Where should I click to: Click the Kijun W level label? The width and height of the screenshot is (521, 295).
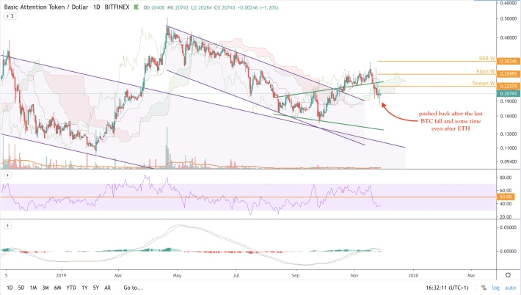[x=486, y=71]
